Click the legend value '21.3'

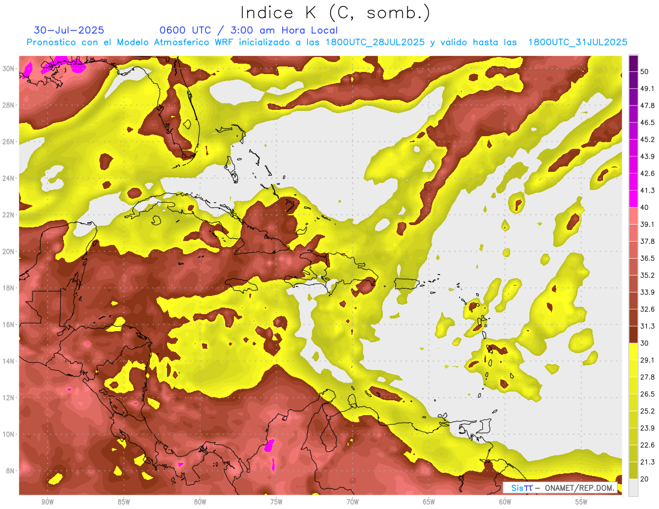pos(647,462)
